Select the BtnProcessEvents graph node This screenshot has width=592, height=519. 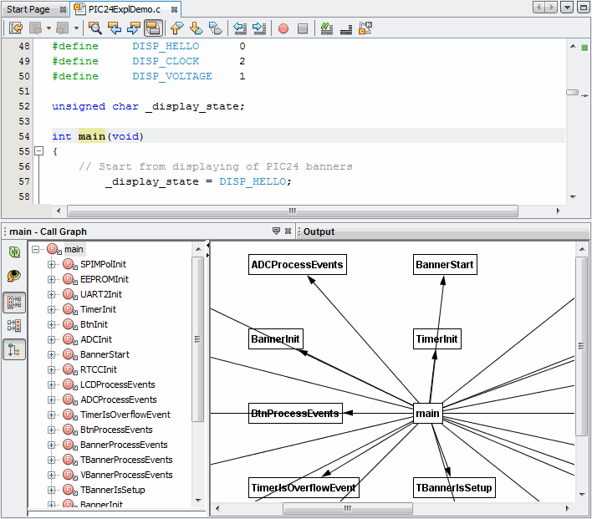pyautogui.click(x=295, y=413)
